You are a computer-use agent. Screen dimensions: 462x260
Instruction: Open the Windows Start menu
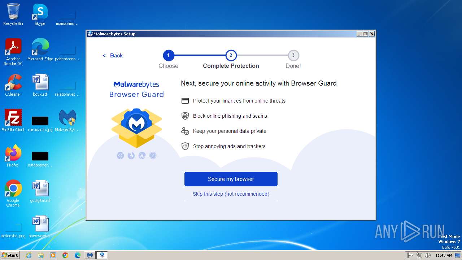10,255
